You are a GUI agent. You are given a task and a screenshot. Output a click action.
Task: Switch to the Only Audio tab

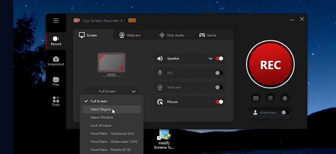[172, 35]
